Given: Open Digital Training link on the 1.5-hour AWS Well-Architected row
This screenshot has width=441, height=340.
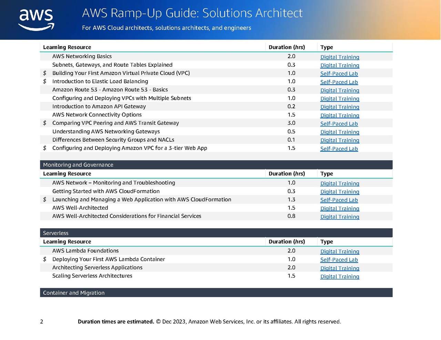Looking at the screenshot, I should click(340, 209).
